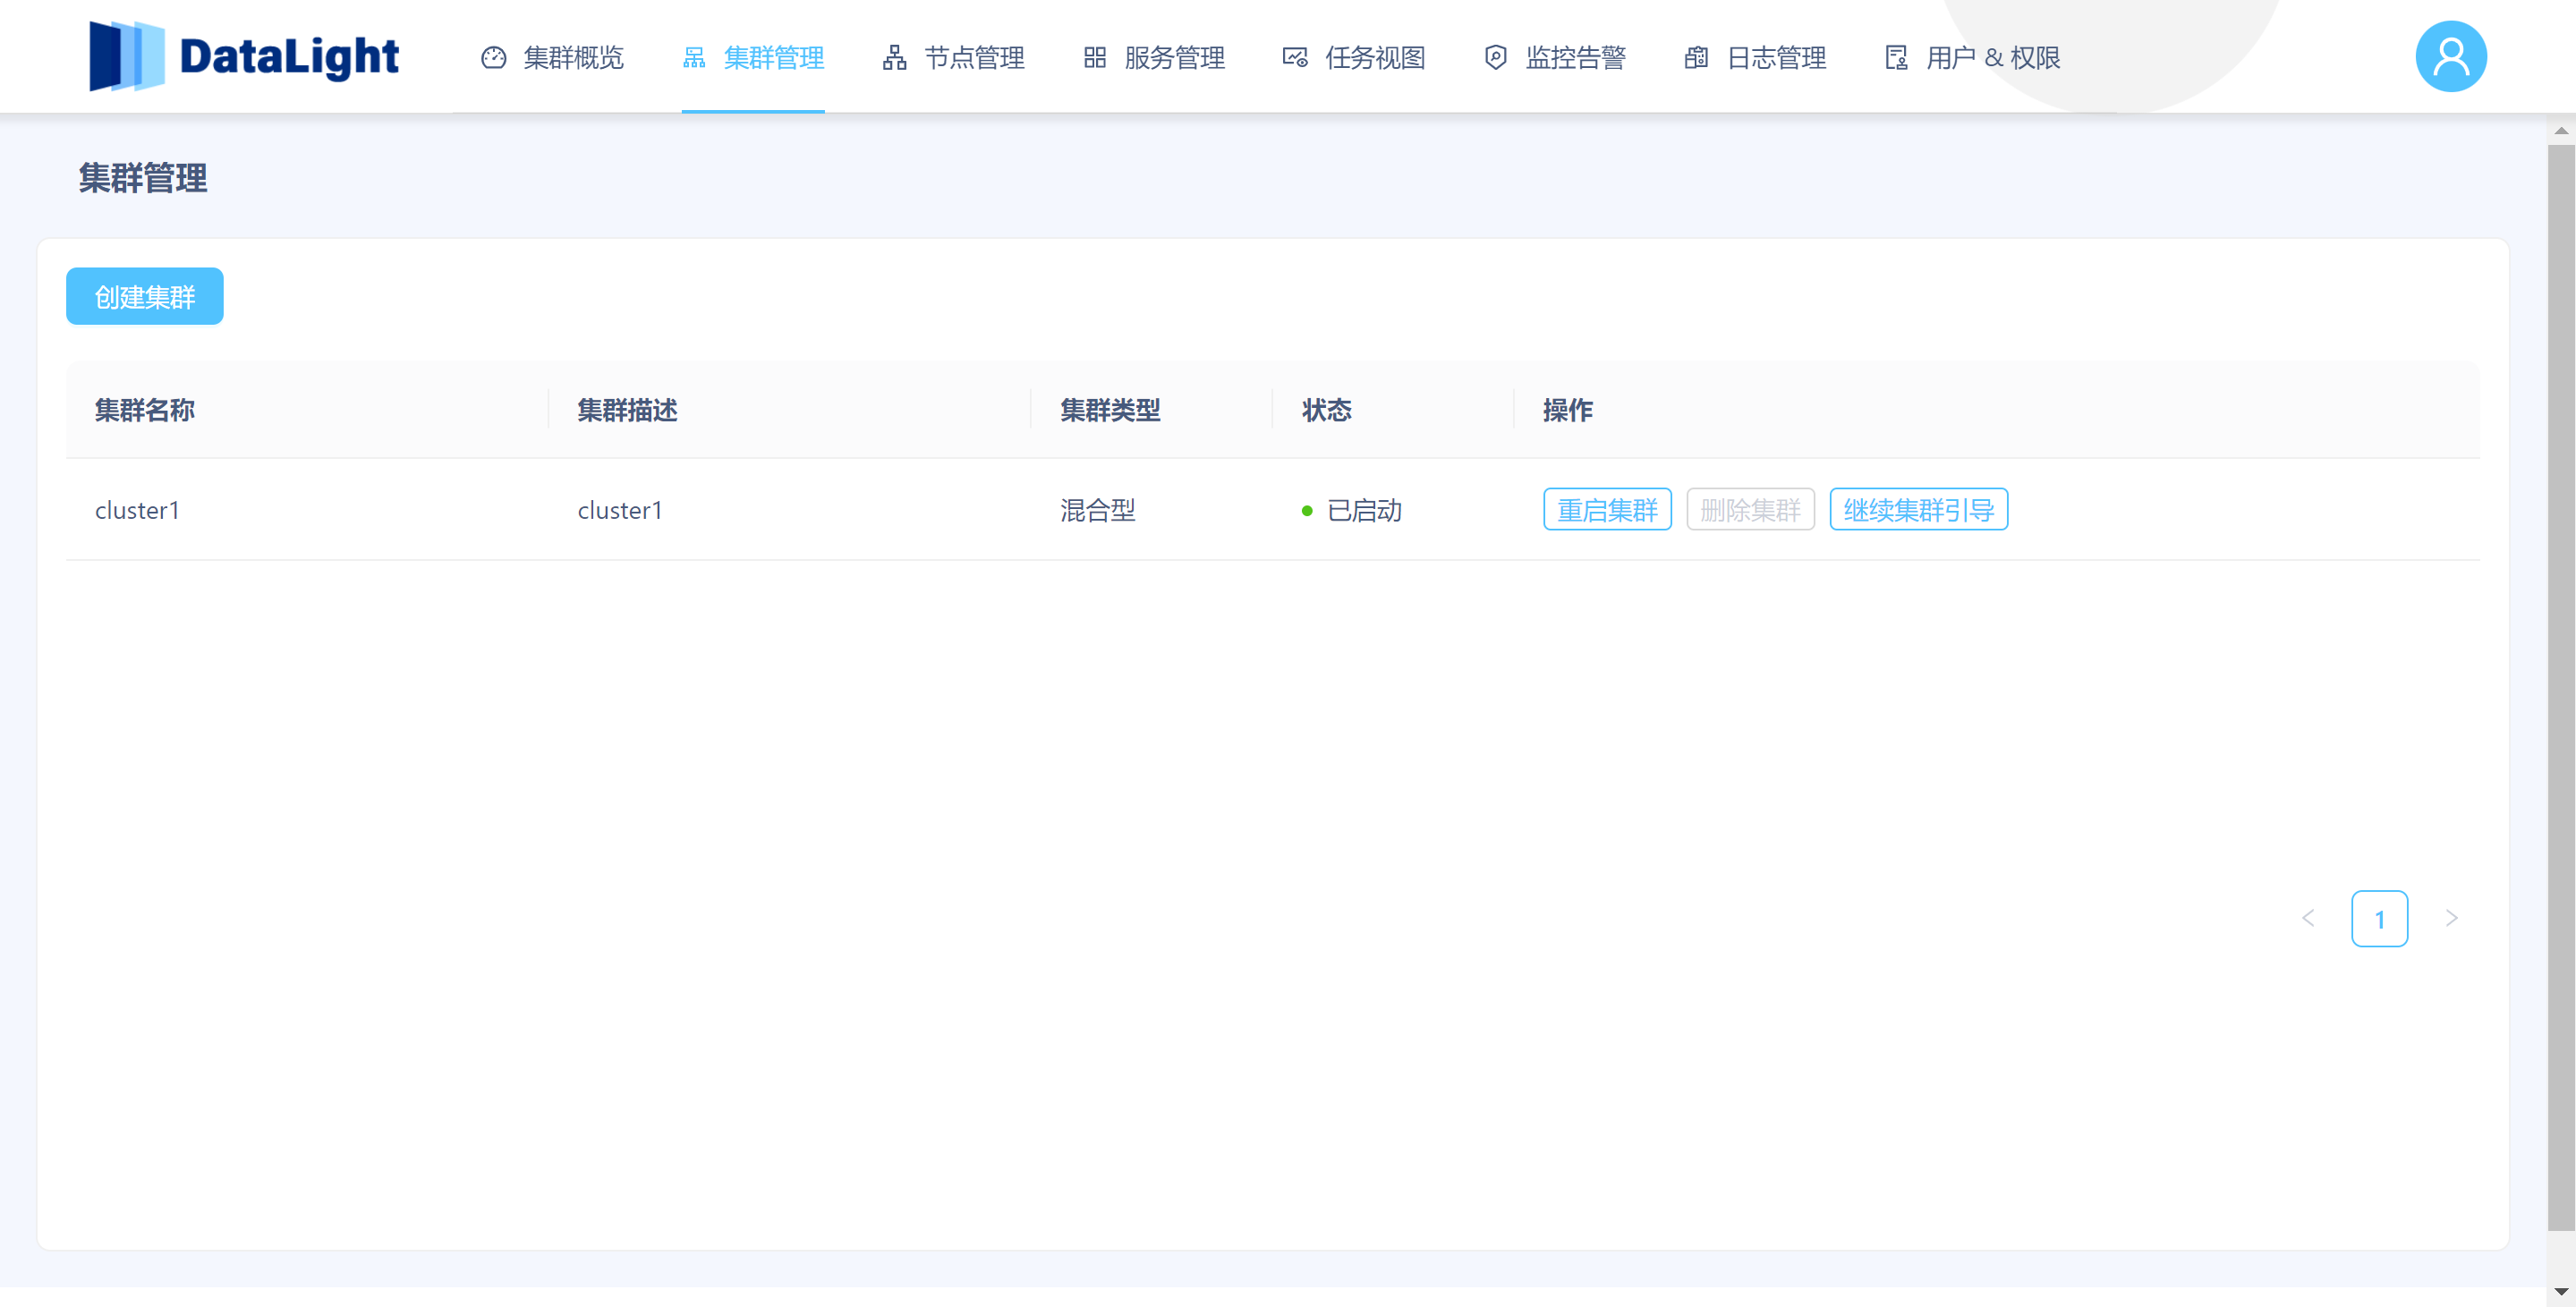The height and width of the screenshot is (1307, 2576).
Task: Click the scrollbar up arrow
Action: point(2561,130)
